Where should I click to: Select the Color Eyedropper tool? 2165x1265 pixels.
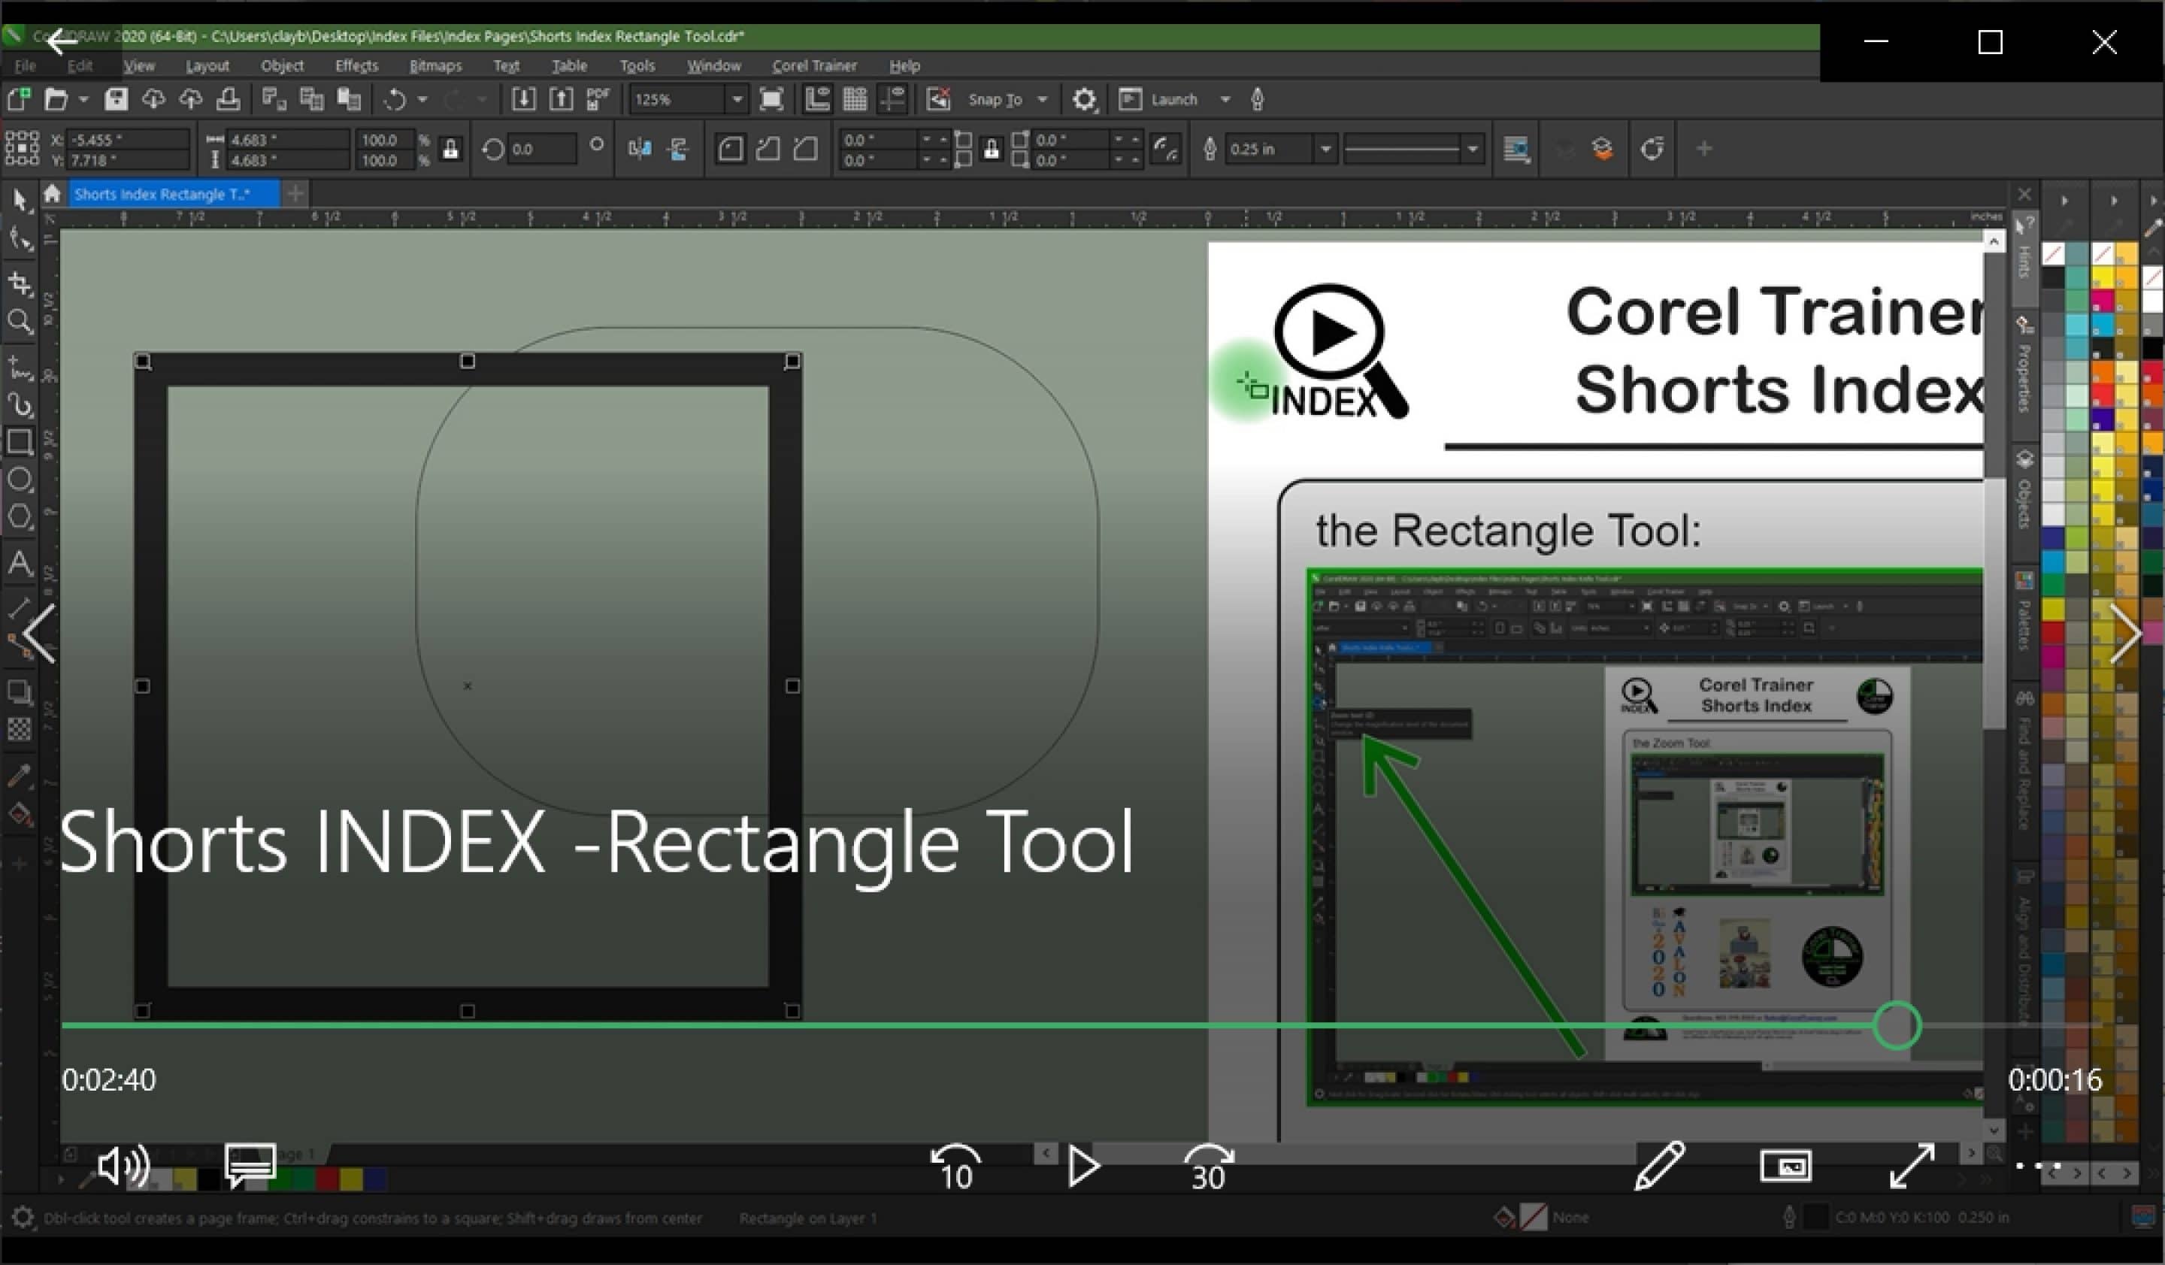click(x=20, y=776)
